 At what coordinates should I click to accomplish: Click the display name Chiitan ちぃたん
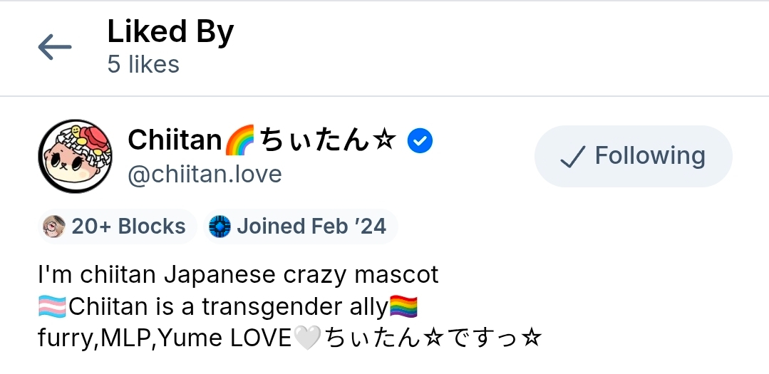point(175,140)
